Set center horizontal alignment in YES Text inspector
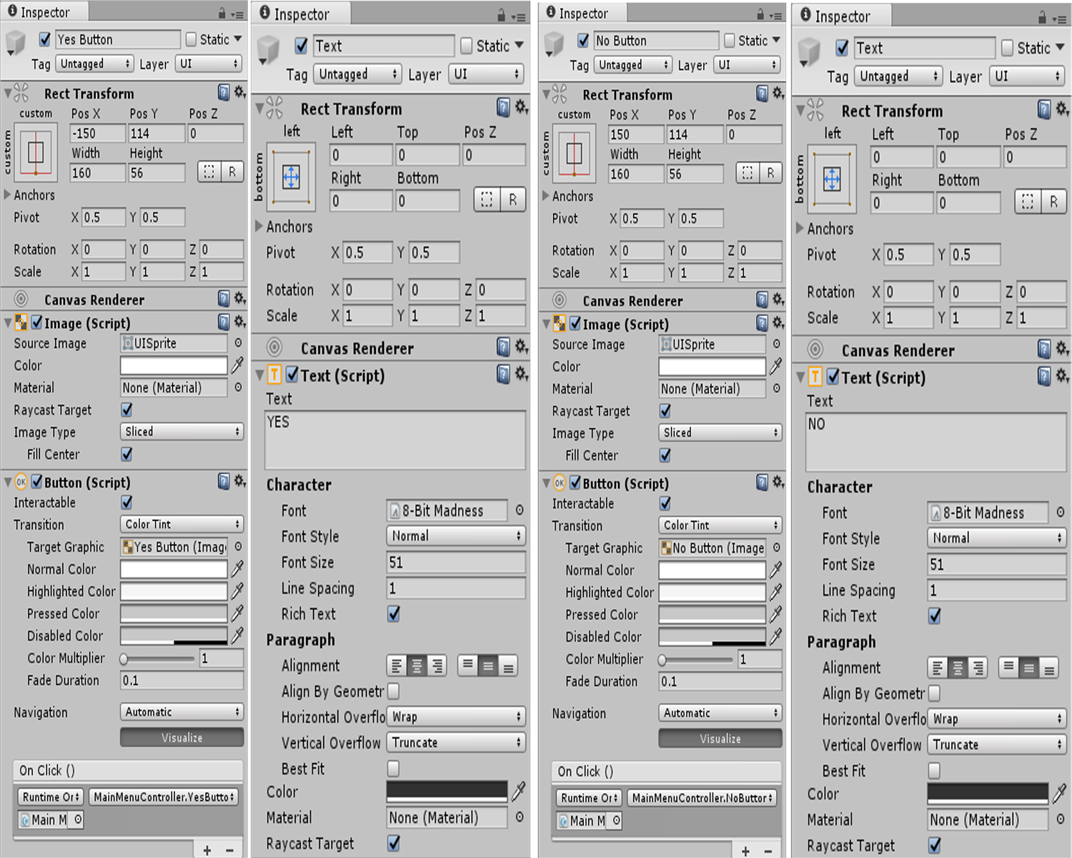 [x=417, y=666]
